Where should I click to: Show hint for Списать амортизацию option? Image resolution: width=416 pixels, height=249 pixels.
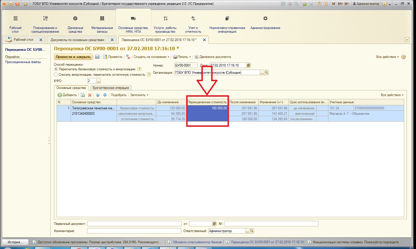tap(149, 75)
